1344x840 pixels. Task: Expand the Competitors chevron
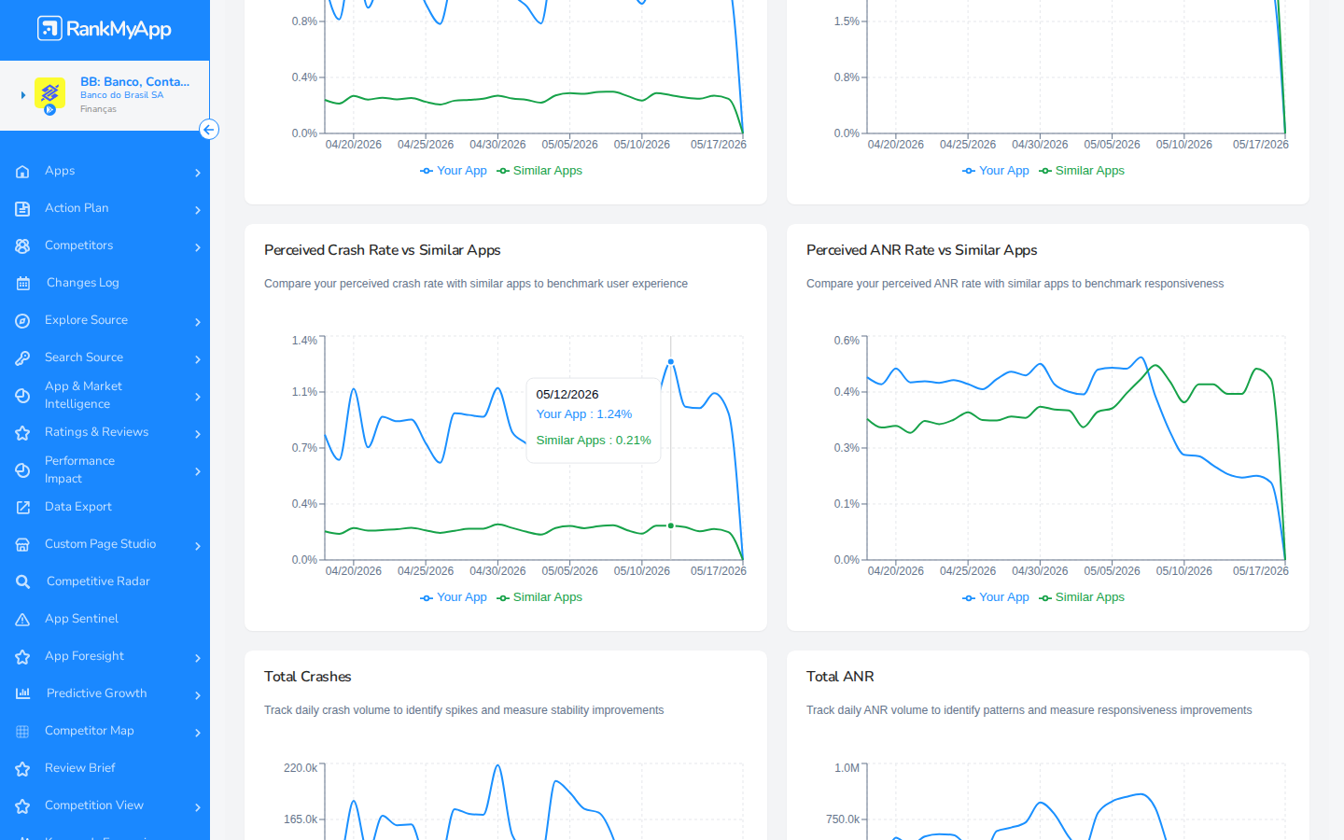[x=198, y=247]
